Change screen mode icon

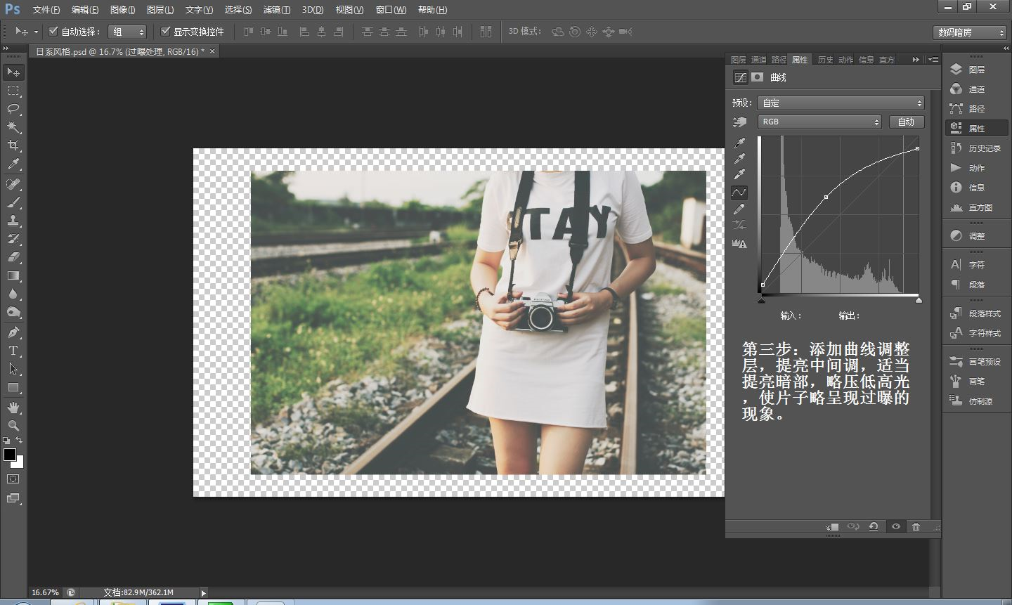click(13, 498)
